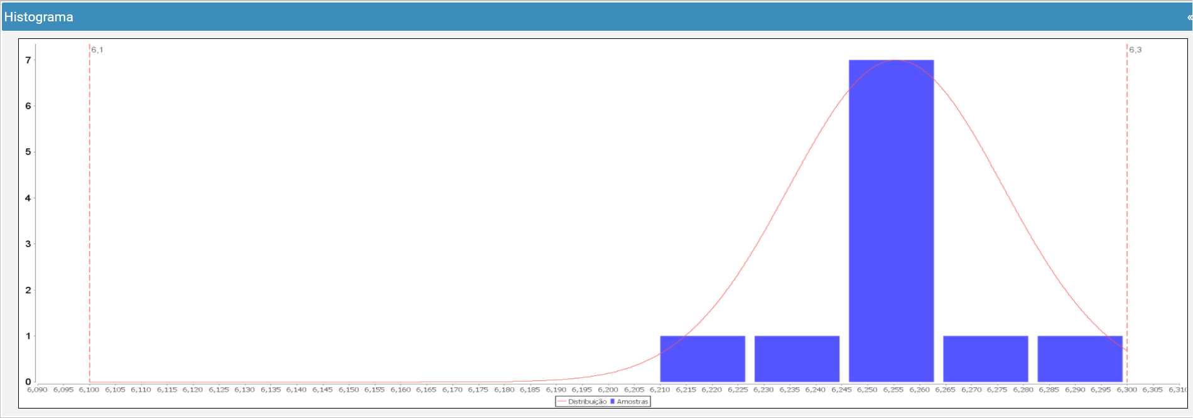
Task: Click the red Distribuição legend line swatch
Action: (561, 402)
